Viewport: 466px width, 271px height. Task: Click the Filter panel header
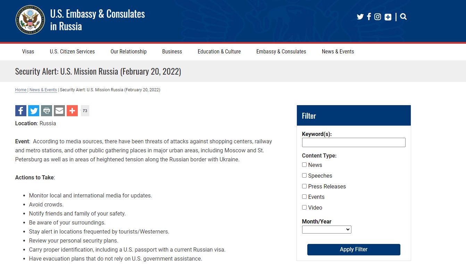click(353, 116)
